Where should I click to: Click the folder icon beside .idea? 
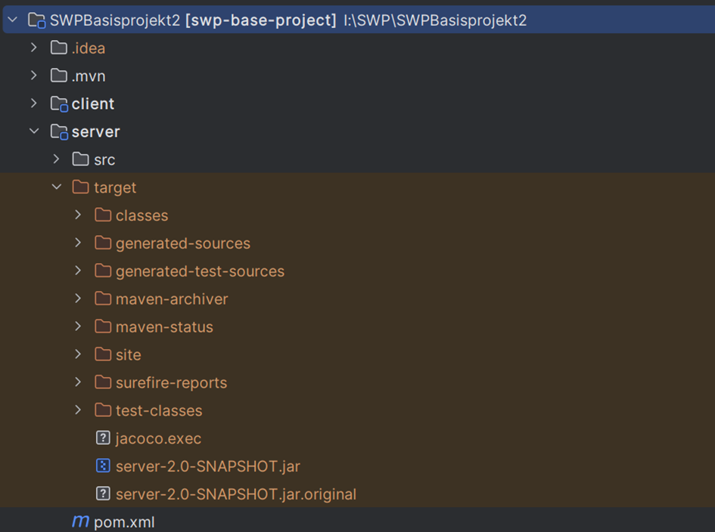59,48
